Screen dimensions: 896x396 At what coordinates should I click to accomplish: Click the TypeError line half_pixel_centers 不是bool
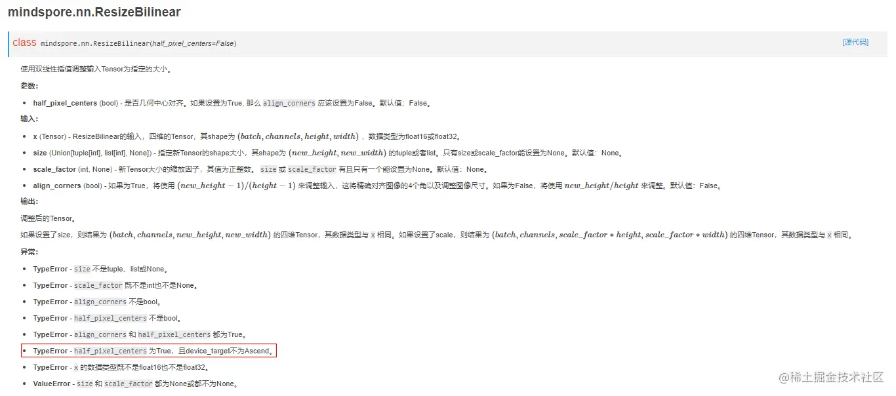coord(106,318)
